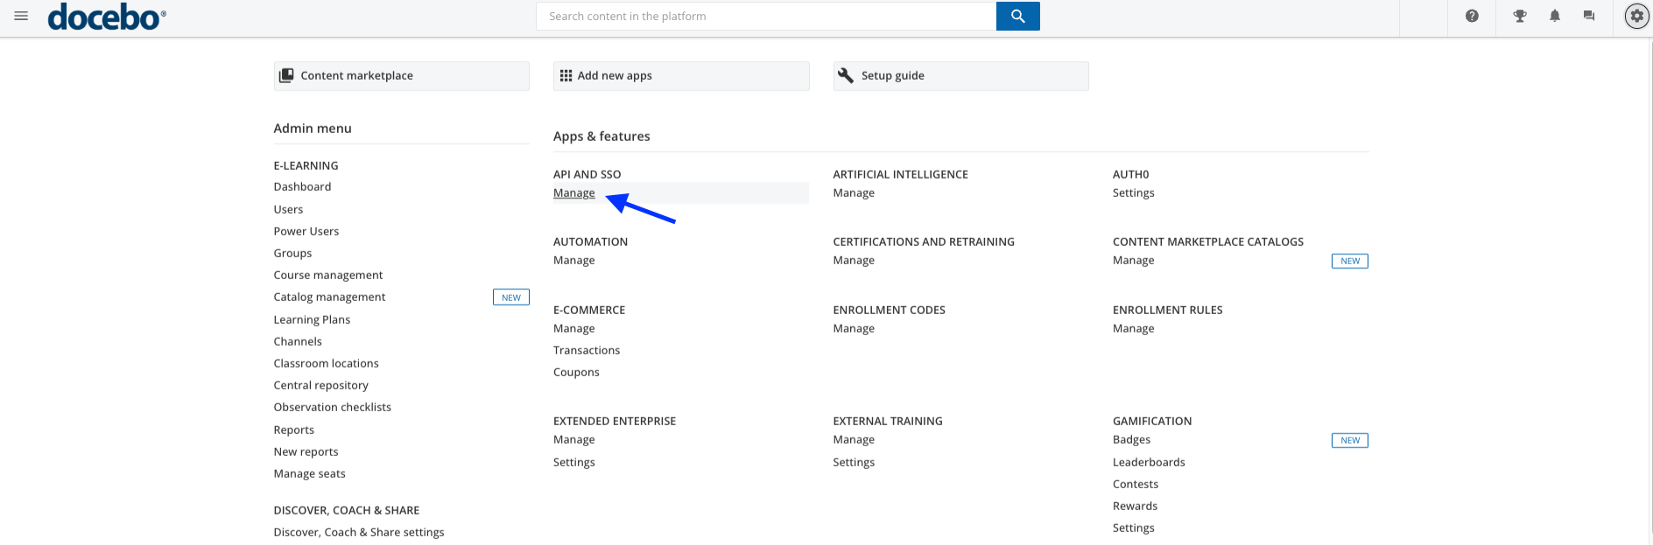This screenshot has width=1653, height=545.
Task: Open the help question mark icon
Action: coord(1472,16)
